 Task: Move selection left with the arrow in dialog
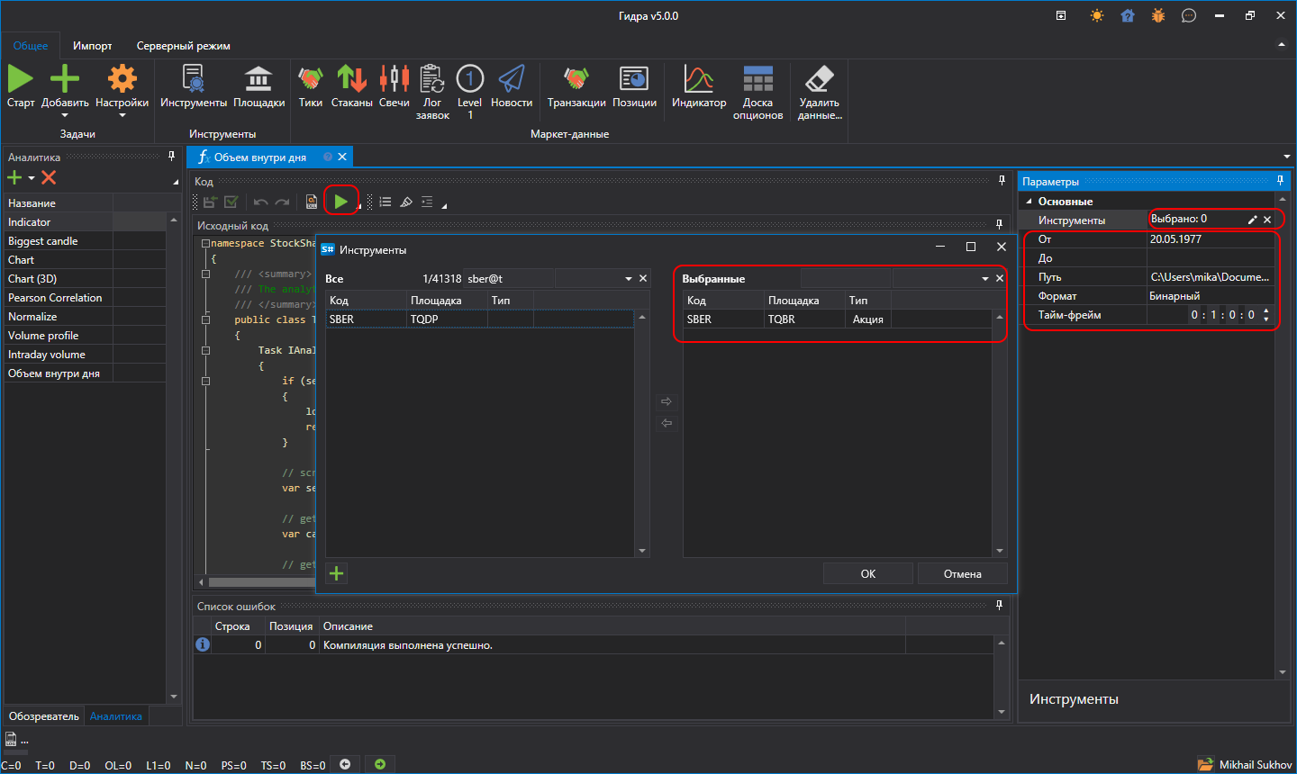pyautogui.click(x=667, y=423)
